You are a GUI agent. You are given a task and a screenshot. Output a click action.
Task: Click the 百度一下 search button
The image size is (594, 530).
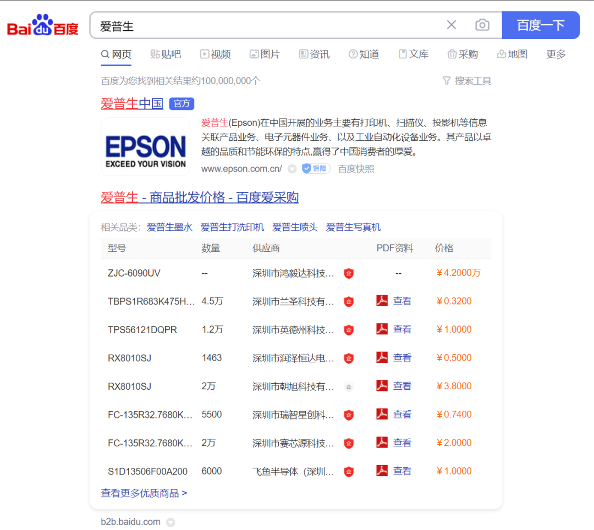tap(541, 25)
